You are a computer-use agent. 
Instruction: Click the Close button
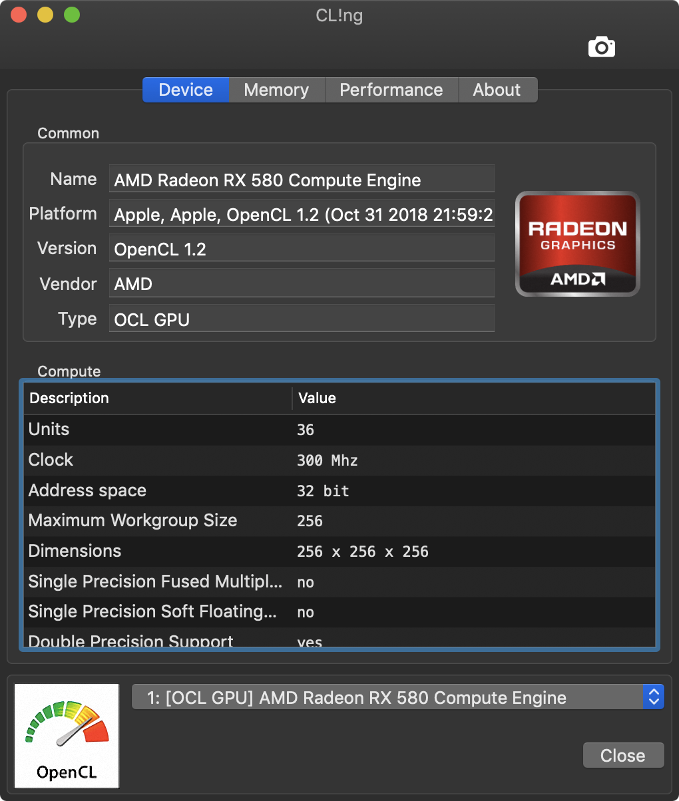click(x=623, y=755)
